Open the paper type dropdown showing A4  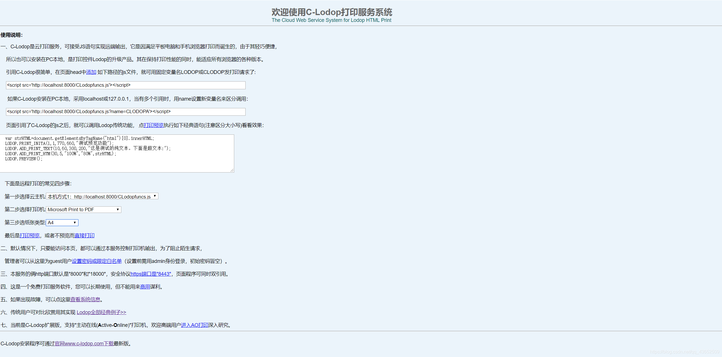click(62, 223)
